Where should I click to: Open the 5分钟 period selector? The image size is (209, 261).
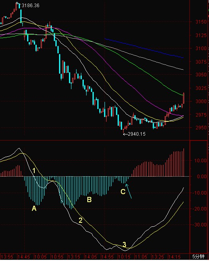point(198,257)
